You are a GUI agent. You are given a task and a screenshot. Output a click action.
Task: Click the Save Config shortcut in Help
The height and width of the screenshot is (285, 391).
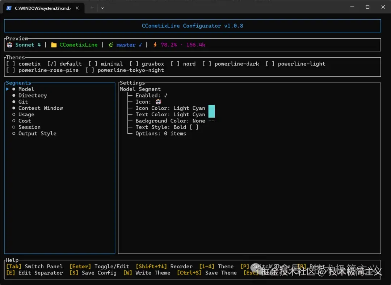pos(93,273)
